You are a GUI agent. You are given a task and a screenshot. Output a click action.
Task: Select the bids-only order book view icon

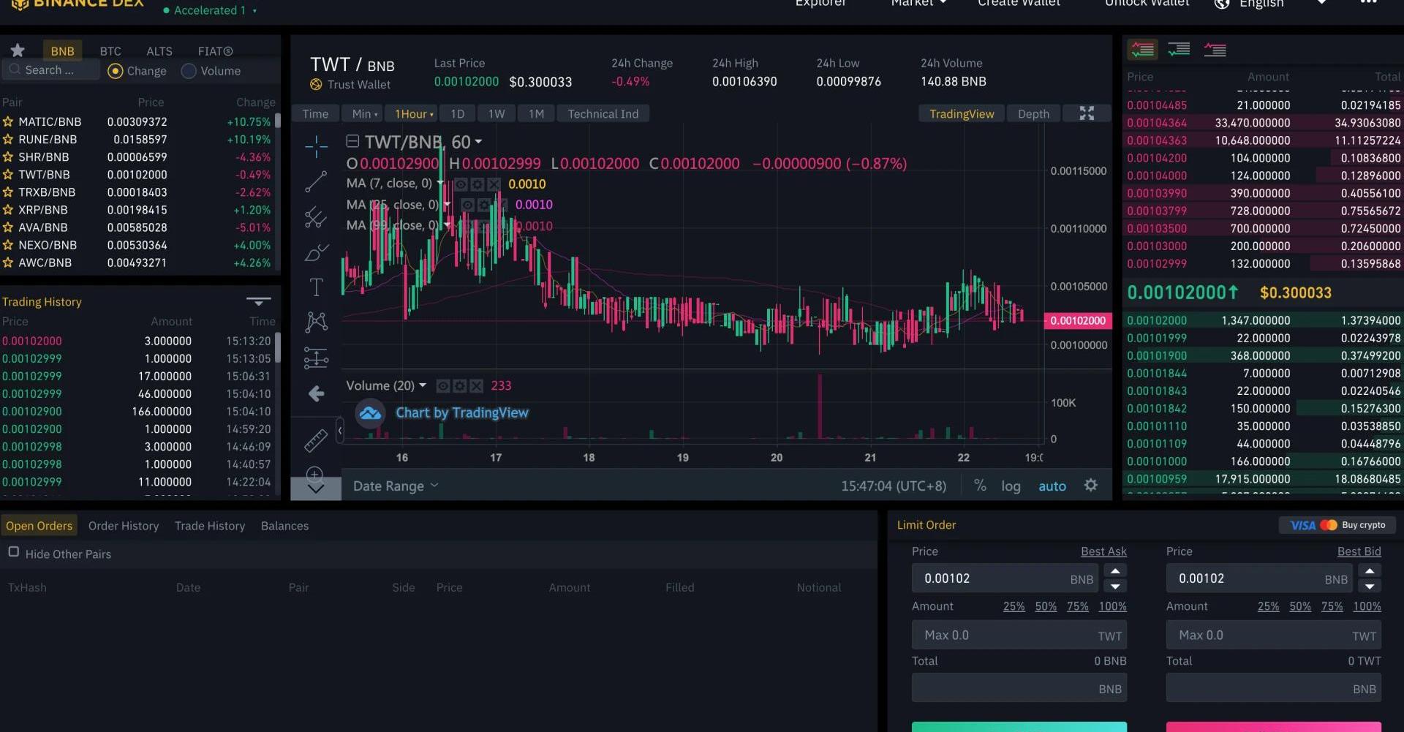(x=1179, y=49)
